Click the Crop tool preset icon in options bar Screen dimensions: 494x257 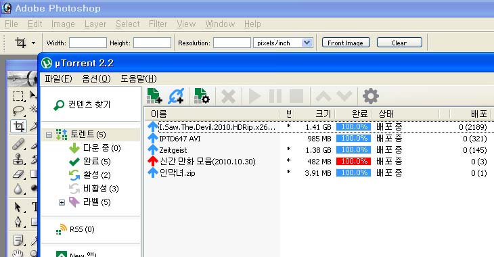pos(21,43)
